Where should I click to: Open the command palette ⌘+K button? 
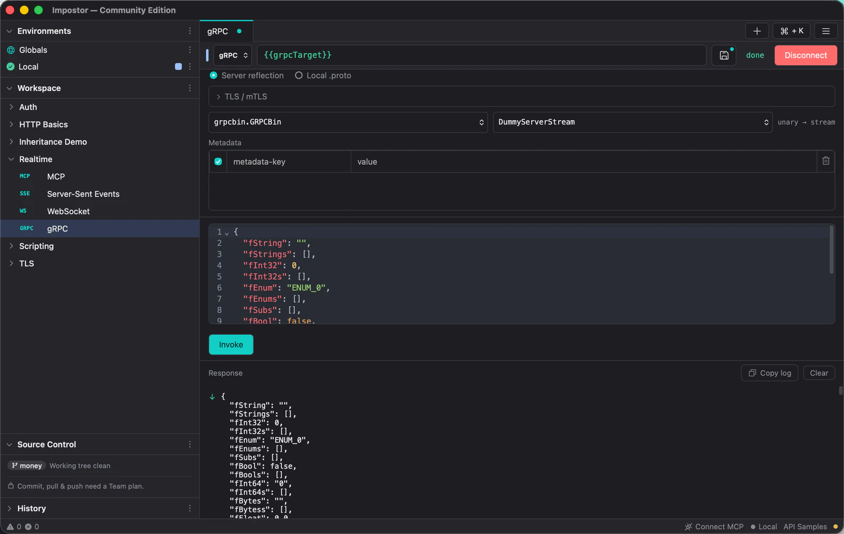tap(791, 31)
